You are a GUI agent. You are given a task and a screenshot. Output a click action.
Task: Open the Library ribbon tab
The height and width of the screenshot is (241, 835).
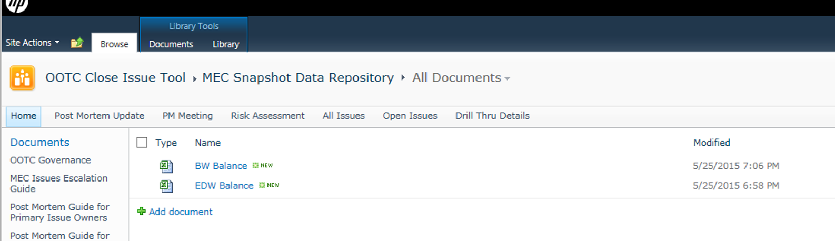(225, 44)
